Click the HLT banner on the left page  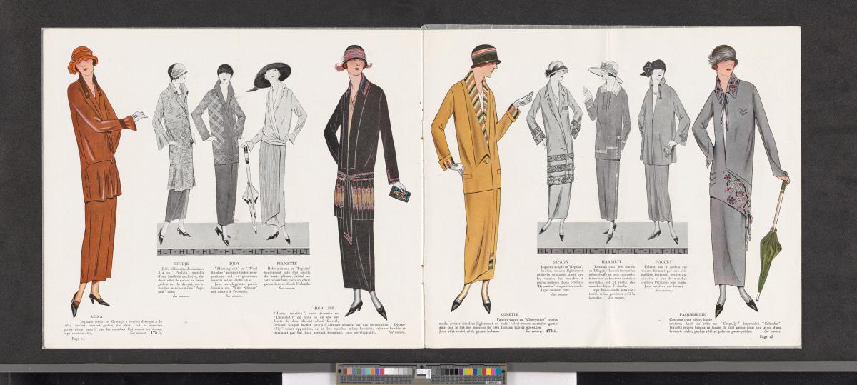[232, 251]
